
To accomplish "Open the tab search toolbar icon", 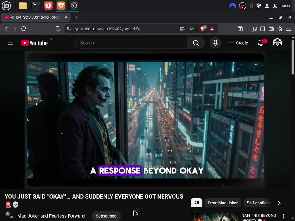I will click(240, 29).
